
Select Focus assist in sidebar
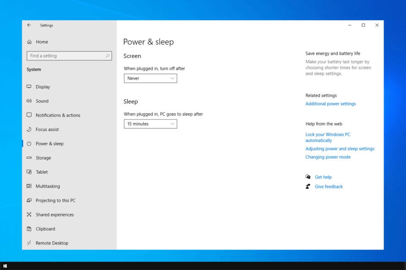pos(47,130)
